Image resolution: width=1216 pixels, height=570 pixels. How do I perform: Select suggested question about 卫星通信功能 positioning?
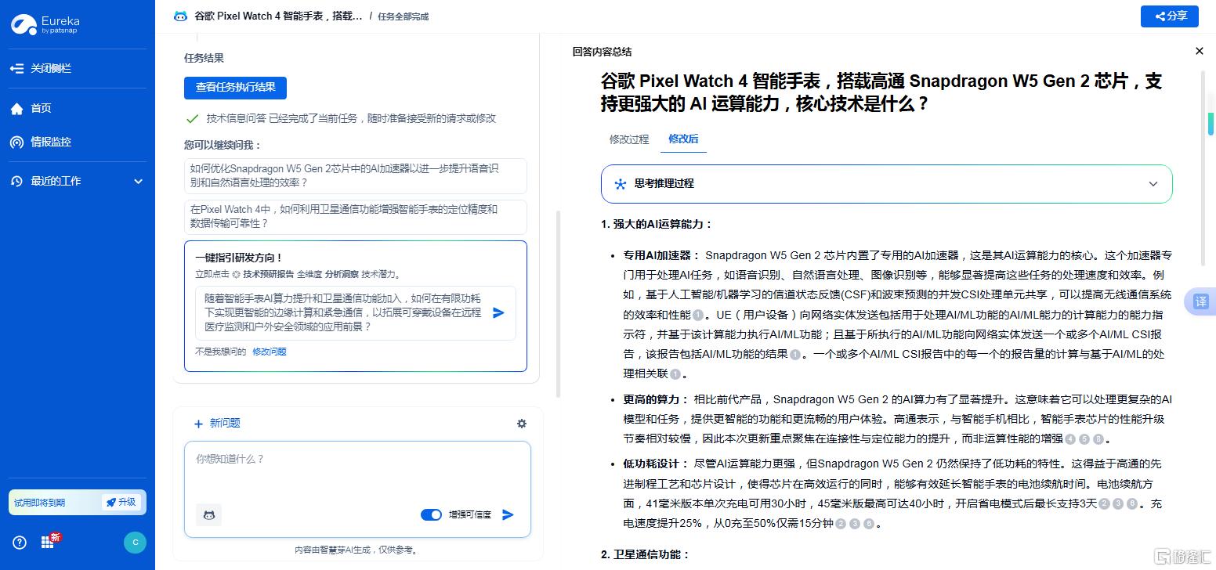(356, 217)
